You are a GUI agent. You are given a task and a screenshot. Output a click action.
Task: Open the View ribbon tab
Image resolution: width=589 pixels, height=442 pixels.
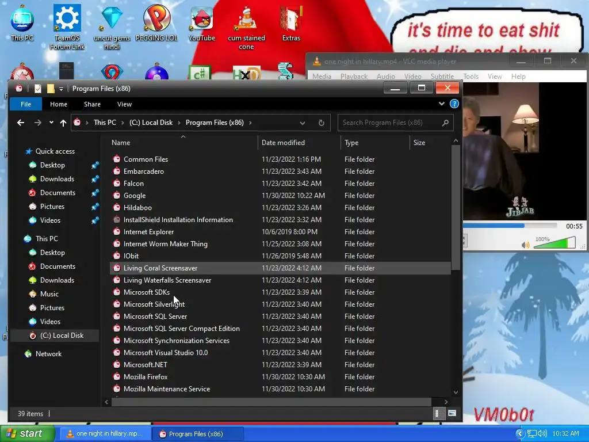pos(124,104)
